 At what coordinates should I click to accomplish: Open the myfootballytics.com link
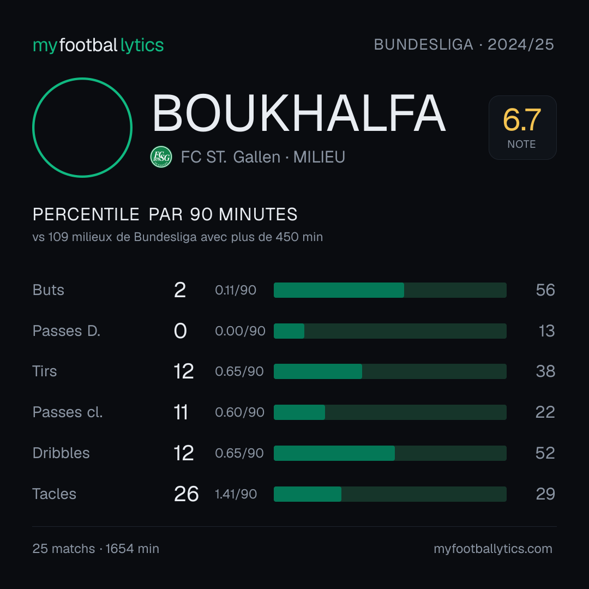pos(493,549)
